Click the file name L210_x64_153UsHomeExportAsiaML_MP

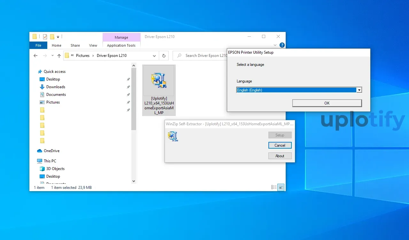pyautogui.click(x=159, y=105)
